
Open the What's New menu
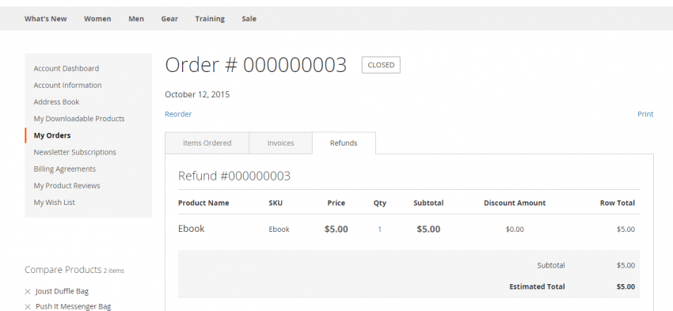(45, 19)
